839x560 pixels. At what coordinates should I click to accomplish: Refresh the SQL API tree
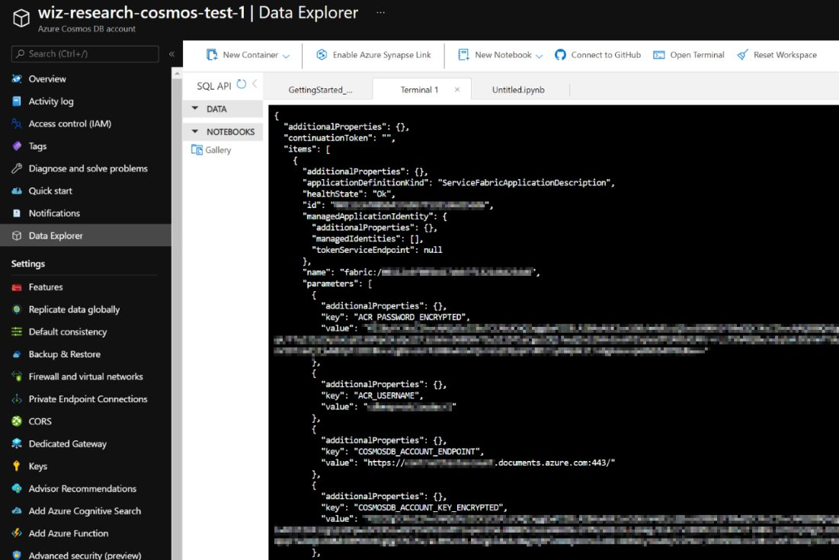[x=242, y=85]
